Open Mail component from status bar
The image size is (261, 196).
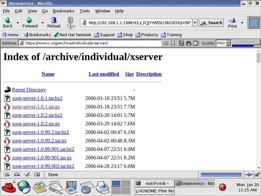pyautogui.click(x=17, y=174)
